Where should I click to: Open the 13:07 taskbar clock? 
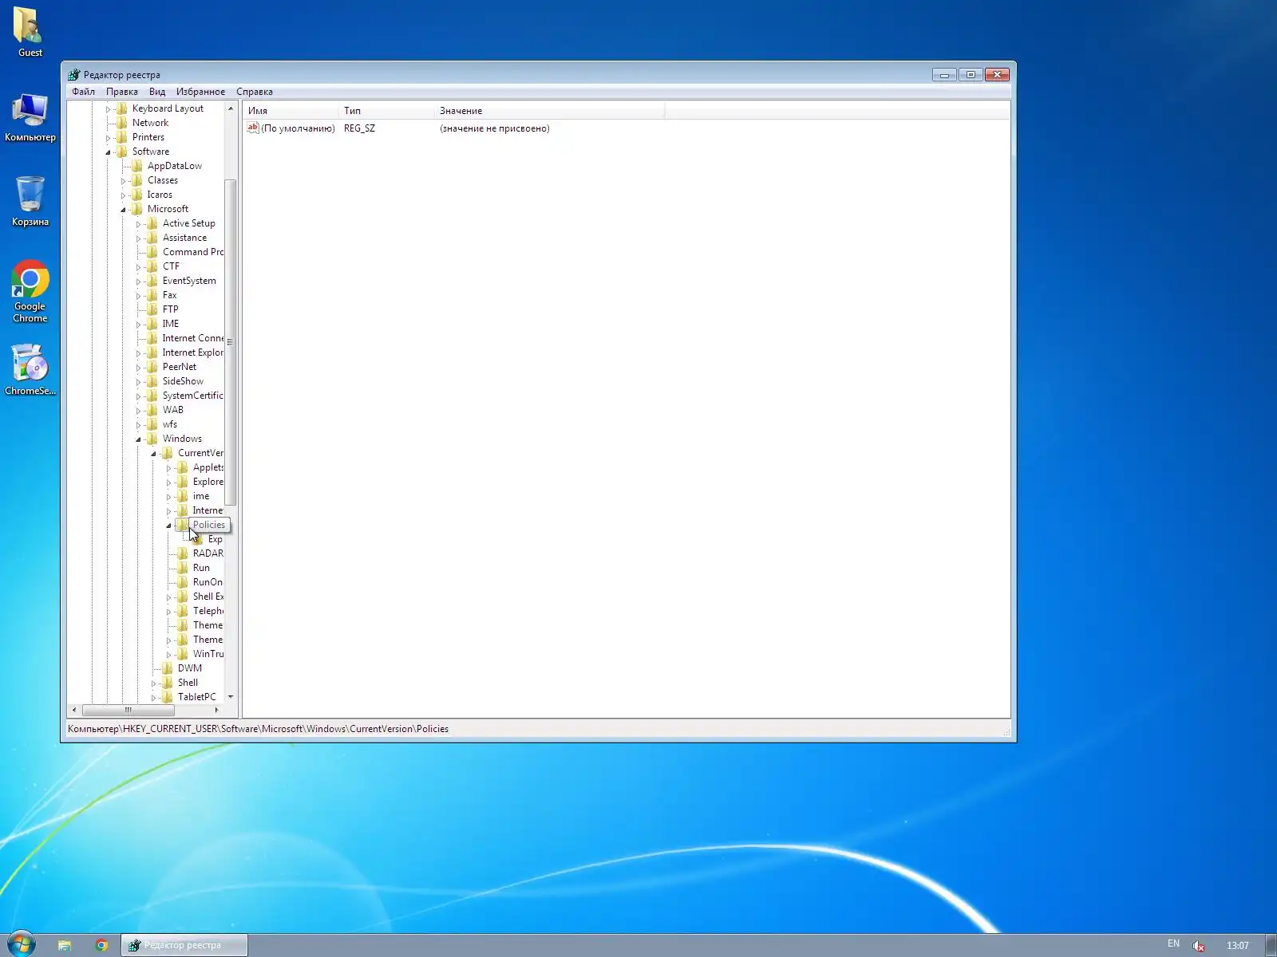pyautogui.click(x=1238, y=946)
